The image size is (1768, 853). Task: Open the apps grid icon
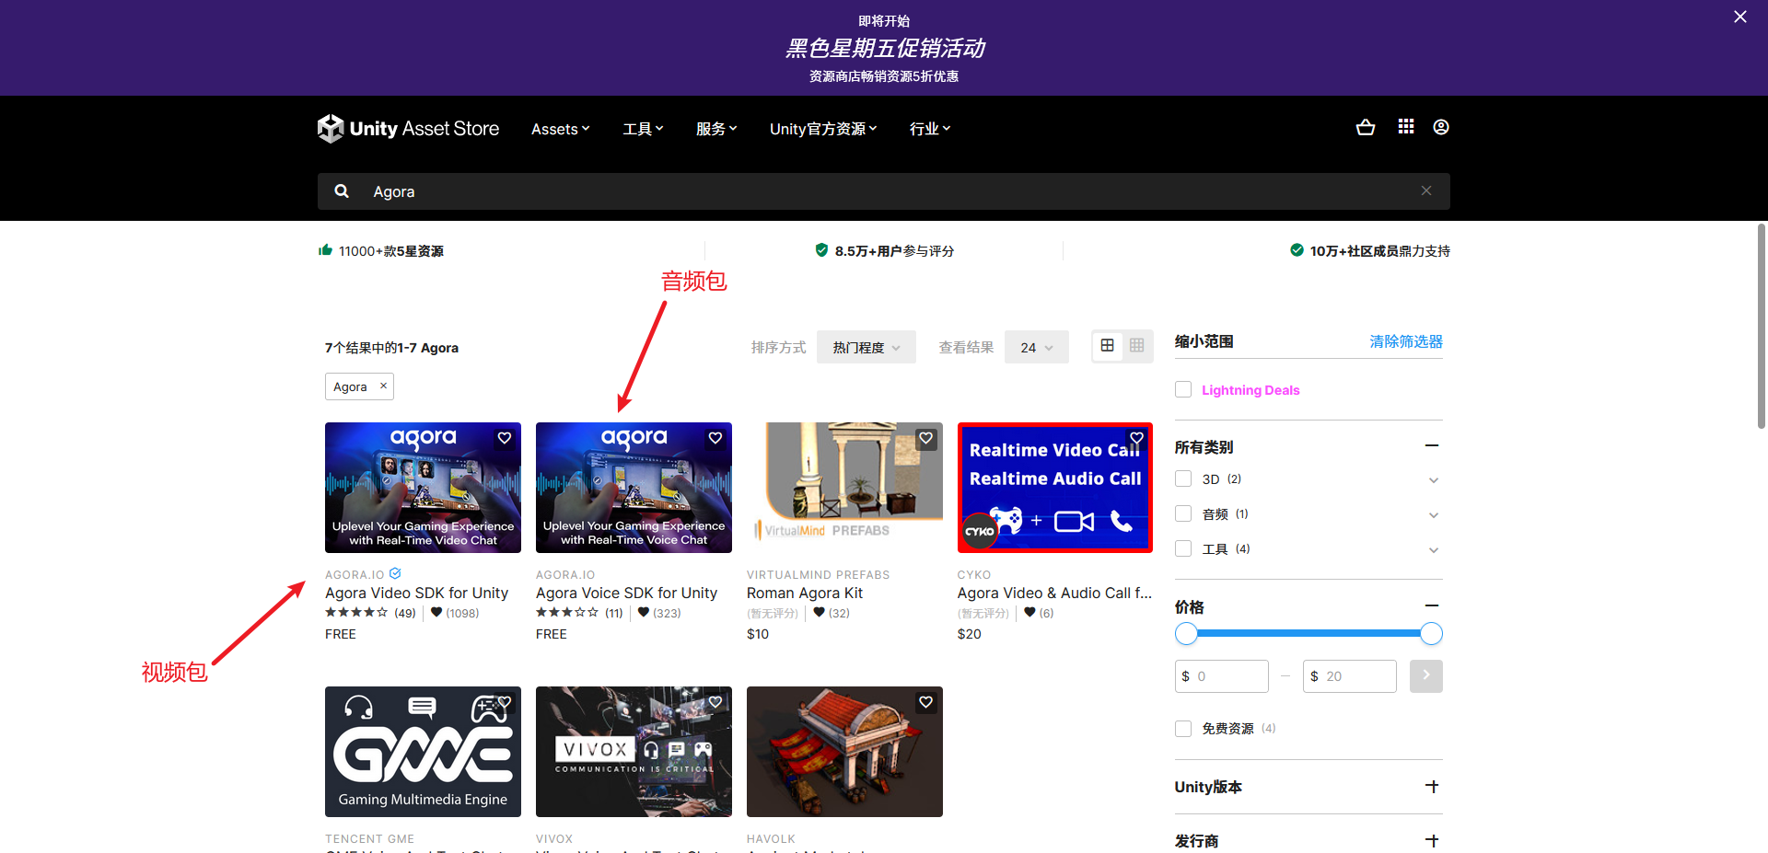coord(1405,126)
